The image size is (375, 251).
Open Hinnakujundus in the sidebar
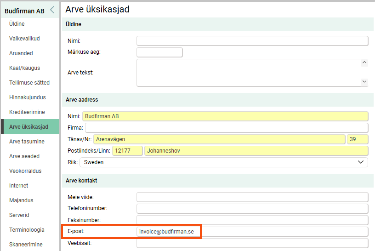[x=28, y=97]
